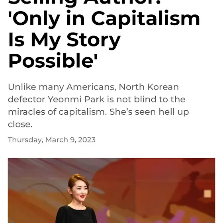Select the date Thursday, March 9, 2023
The width and height of the screenshot is (223, 223).
pyautogui.click(x=52, y=140)
